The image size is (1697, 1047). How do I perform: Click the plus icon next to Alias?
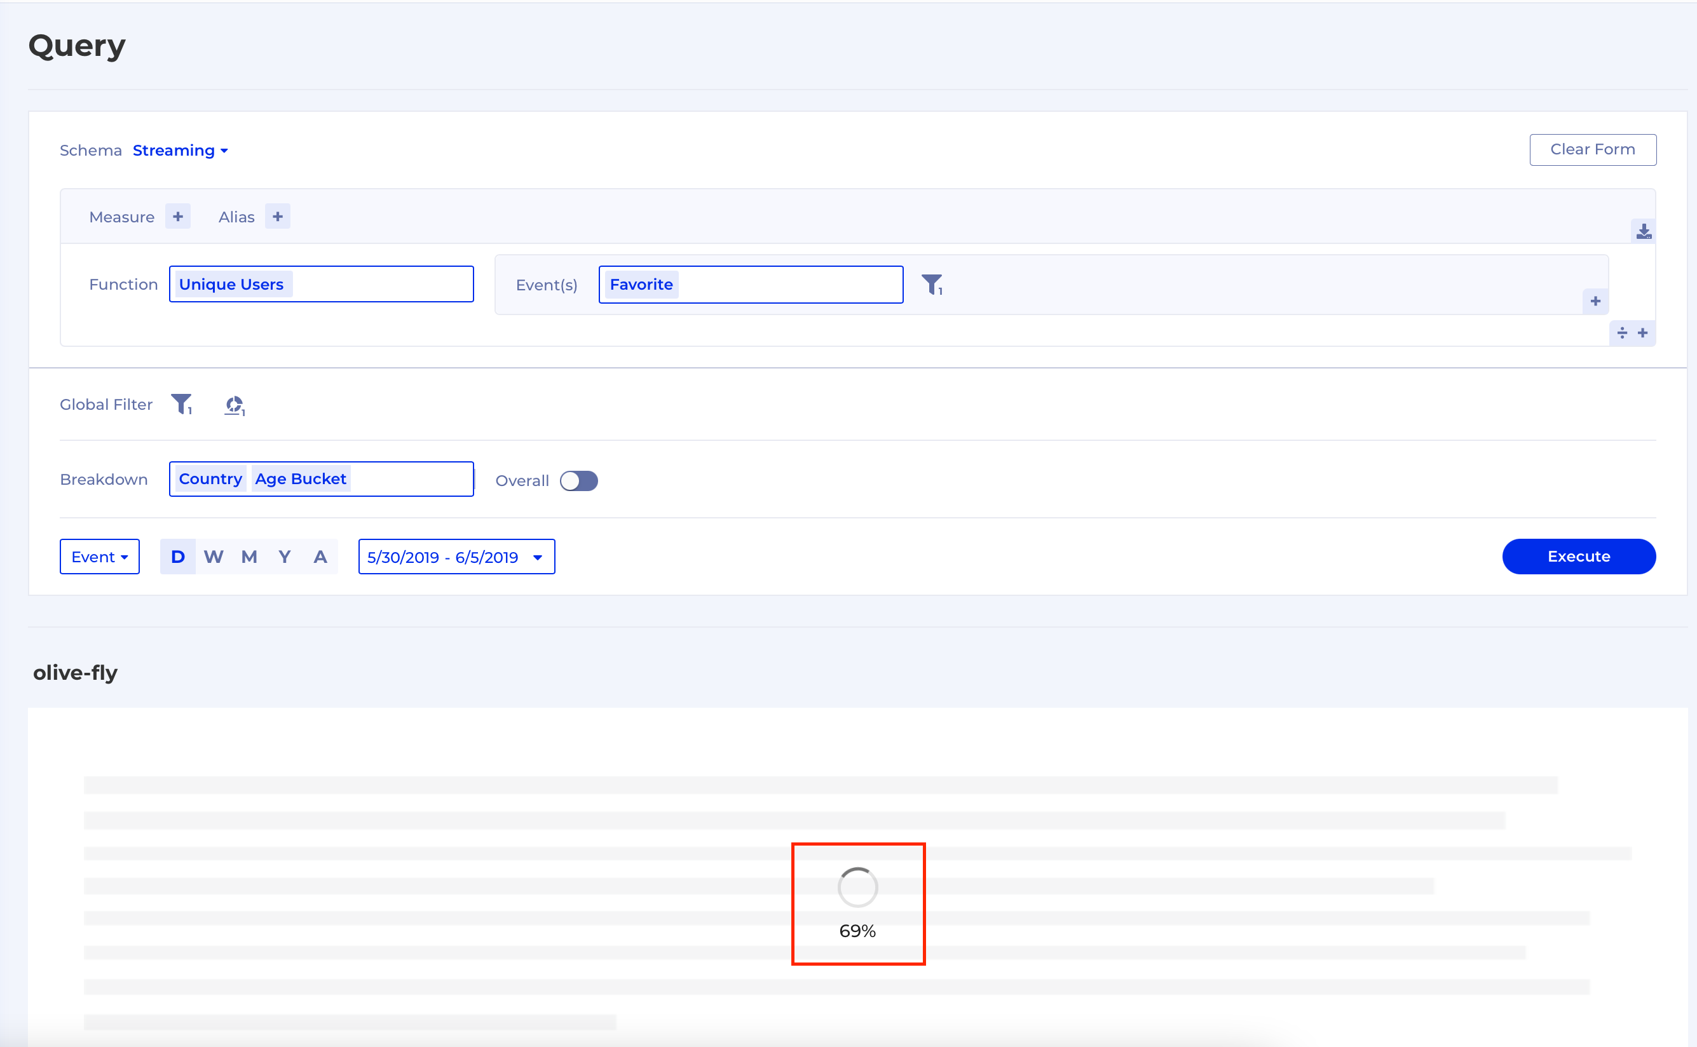click(x=278, y=217)
